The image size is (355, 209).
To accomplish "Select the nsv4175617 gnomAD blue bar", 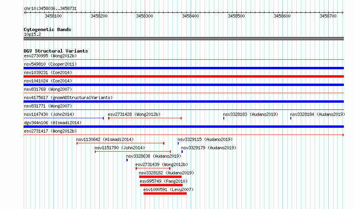I will (183, 102).
